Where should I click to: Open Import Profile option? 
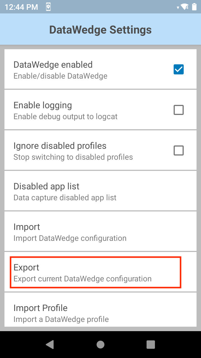[x=100, y=310]
